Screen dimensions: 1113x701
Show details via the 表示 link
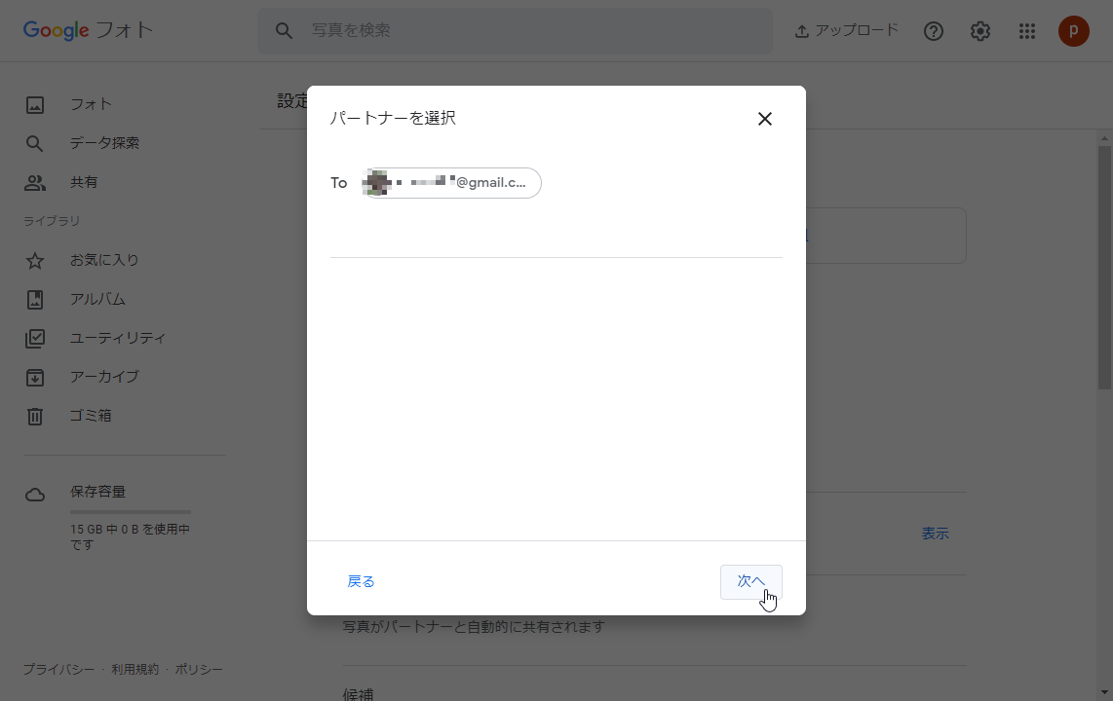pos(935,534)
